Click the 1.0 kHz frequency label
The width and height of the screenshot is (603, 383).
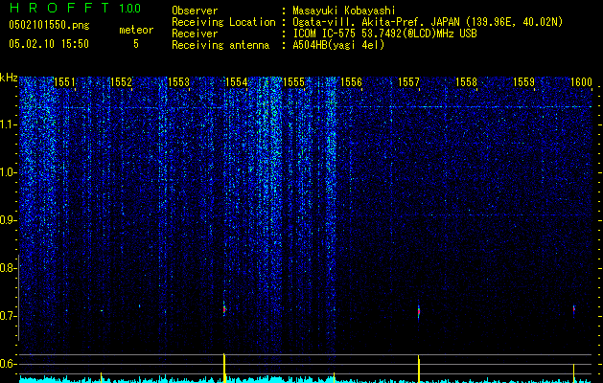8,172
